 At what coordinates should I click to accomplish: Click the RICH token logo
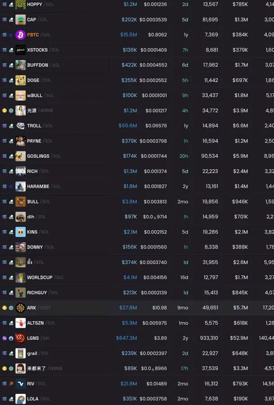click(20, 171)
